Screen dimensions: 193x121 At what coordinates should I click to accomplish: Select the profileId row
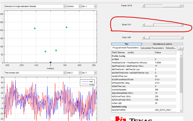point(144,59)
